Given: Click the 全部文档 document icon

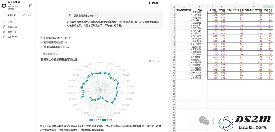Looking at the screenshot, I should [x=4, y=27].
